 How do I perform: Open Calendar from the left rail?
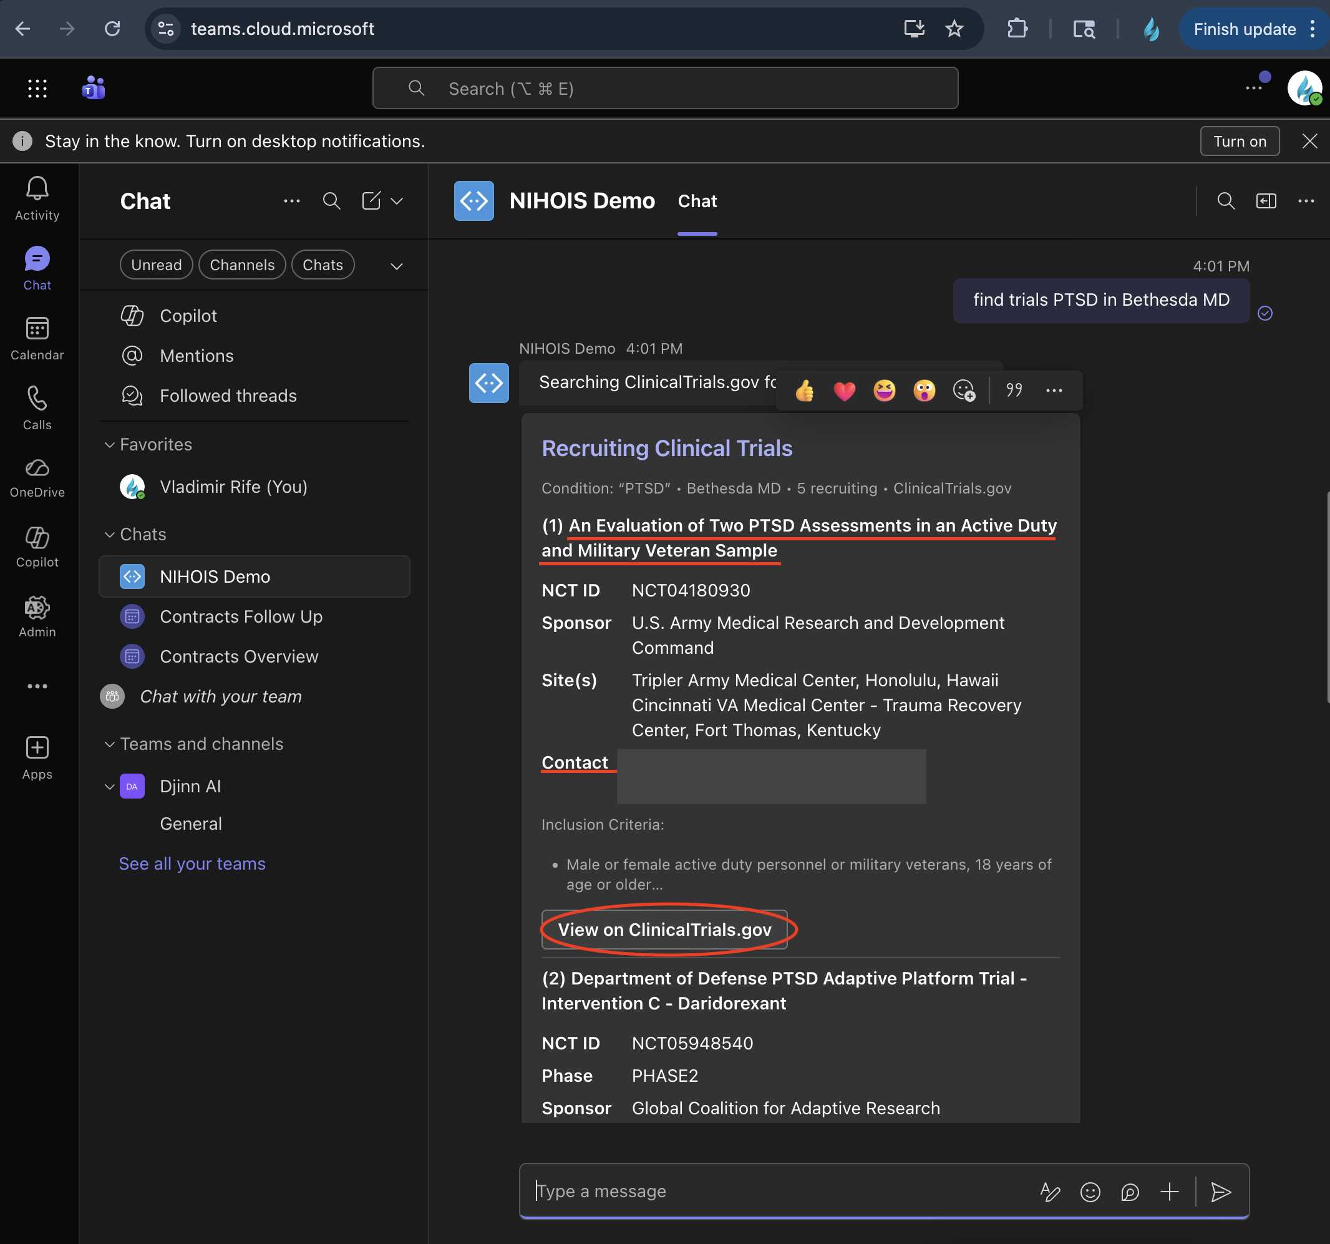point(37,339)
